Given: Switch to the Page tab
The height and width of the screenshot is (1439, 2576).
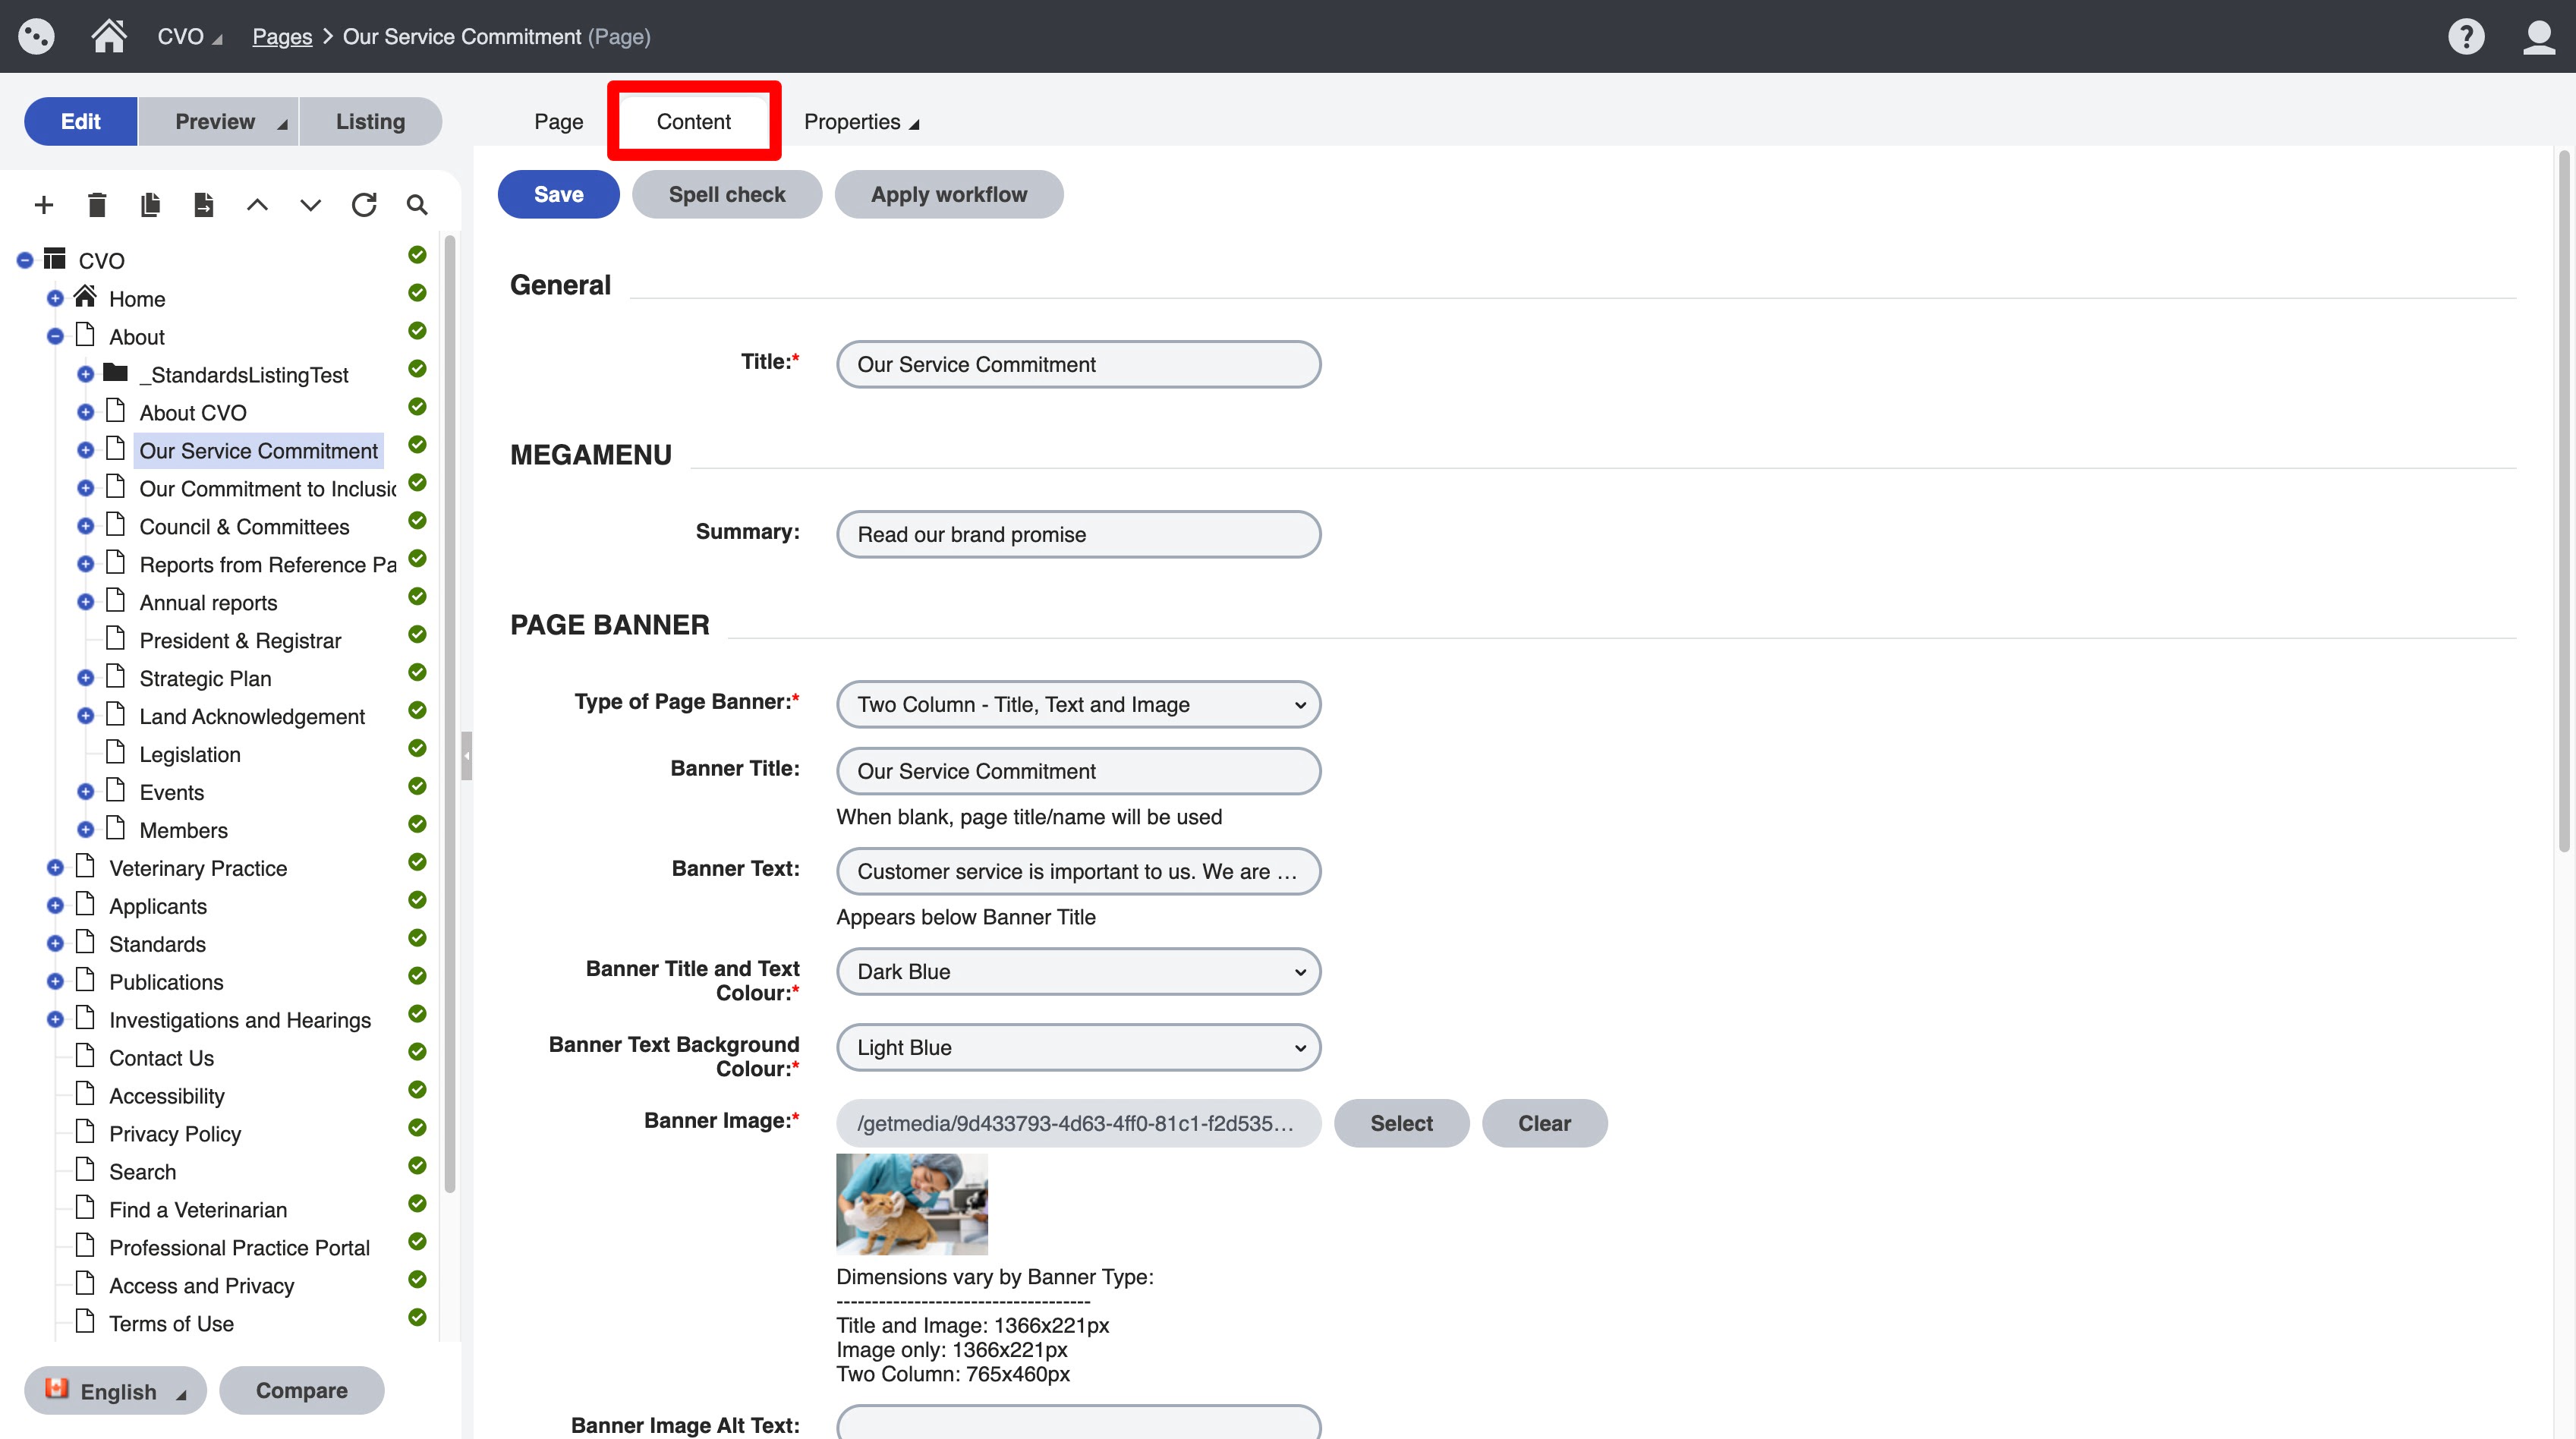Looking at the screenshot, I should tap(558, 122).
